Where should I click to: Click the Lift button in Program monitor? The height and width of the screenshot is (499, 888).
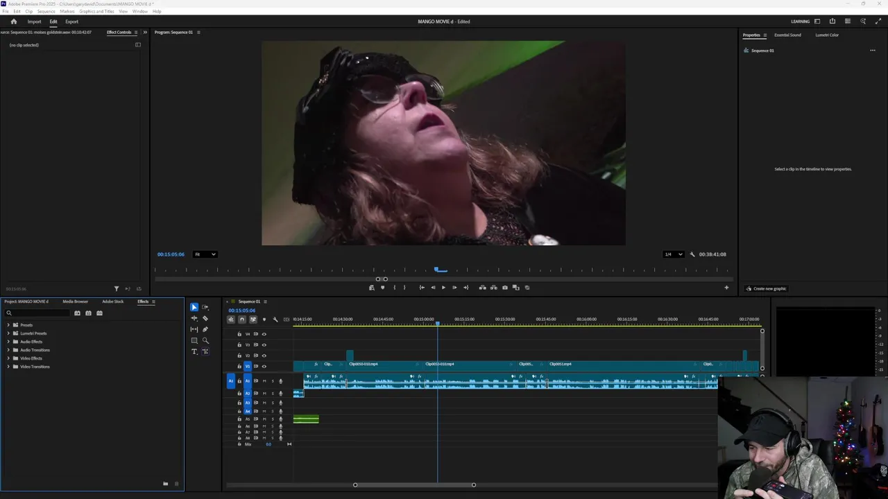pyautogui.click(x=482, y=288)
